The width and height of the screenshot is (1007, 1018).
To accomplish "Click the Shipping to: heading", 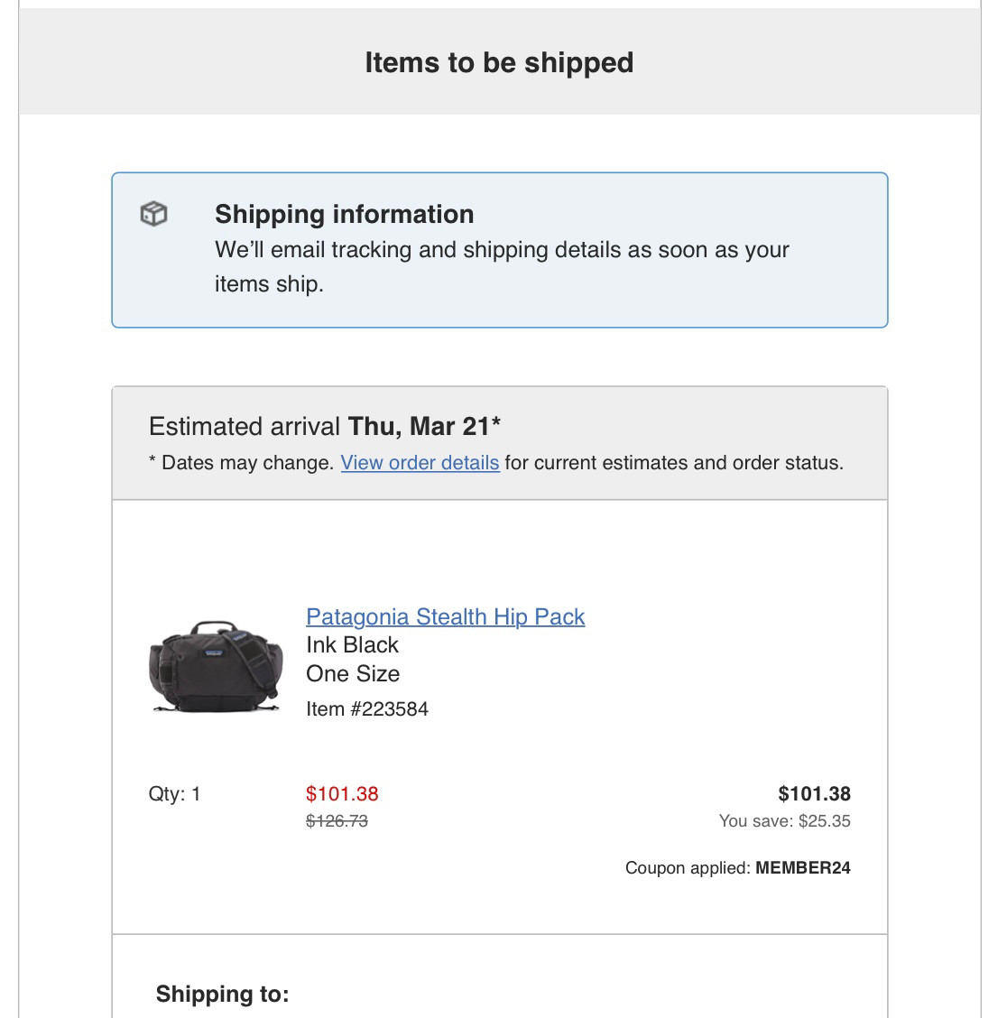I will coord(222,994).
